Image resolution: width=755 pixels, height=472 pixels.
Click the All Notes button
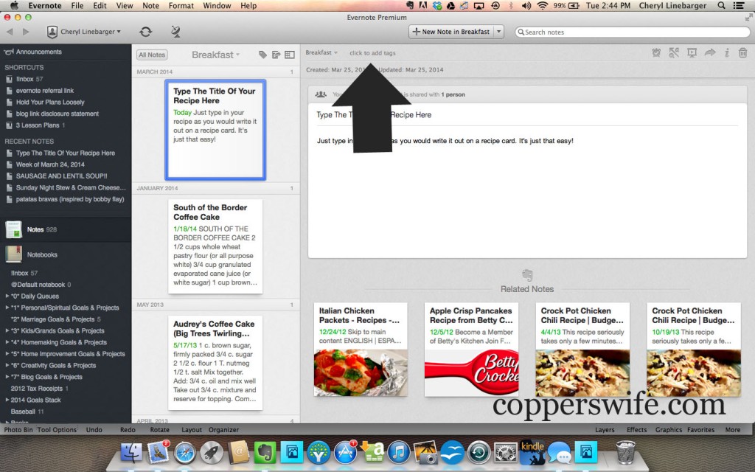(152, 55)
